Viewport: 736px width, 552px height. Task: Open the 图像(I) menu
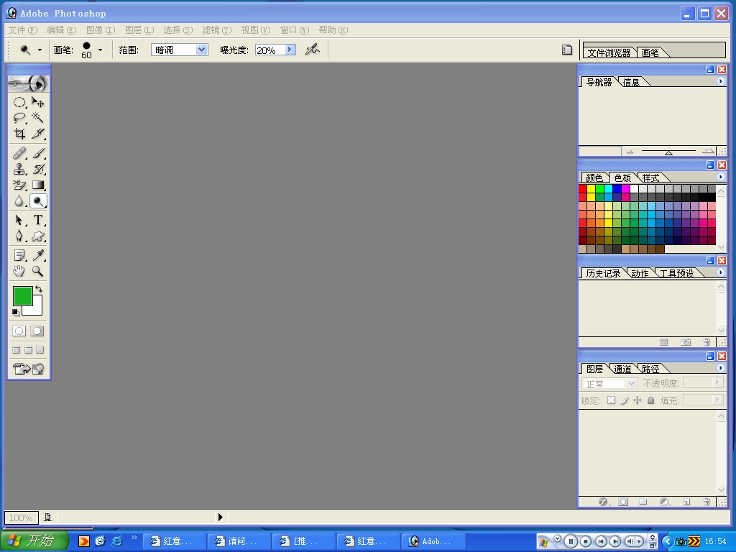[101, 30]
